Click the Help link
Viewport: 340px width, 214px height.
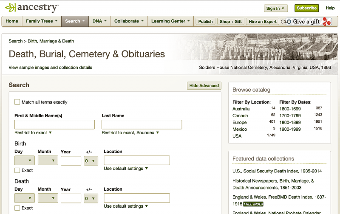tap(330, 8)
